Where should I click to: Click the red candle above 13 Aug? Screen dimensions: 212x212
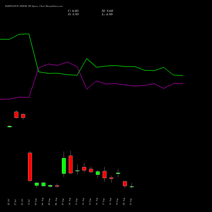(x=91, y=170)
